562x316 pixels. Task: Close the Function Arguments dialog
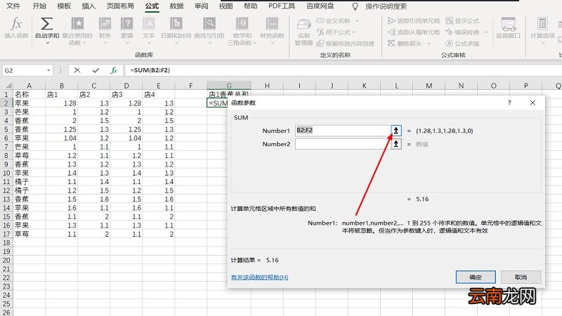(532, 103)
